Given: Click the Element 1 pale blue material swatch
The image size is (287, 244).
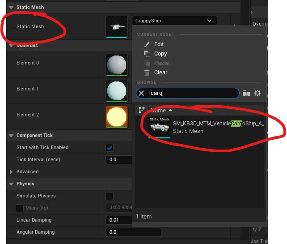Looking at the screenshot, I should pyautogui.click(x=117, y=91).
